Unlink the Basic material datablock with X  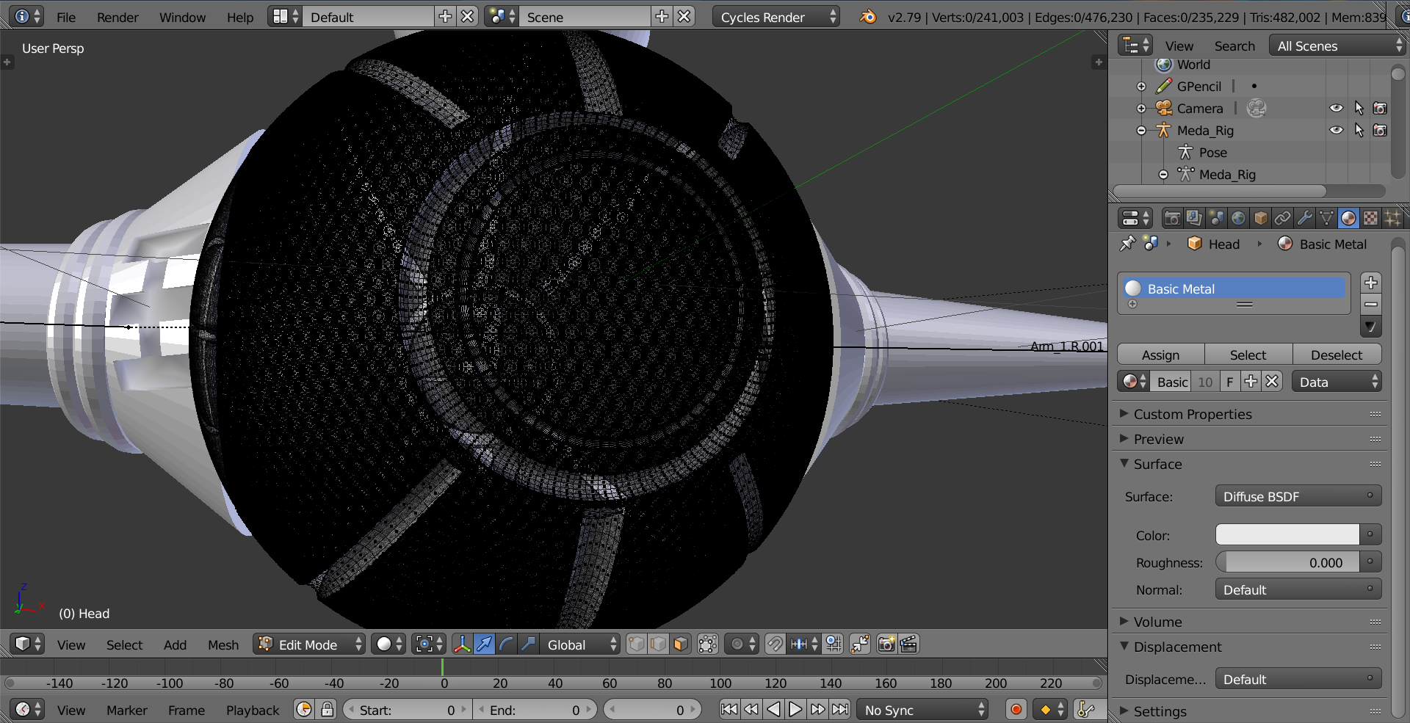tap(1272, 382)
